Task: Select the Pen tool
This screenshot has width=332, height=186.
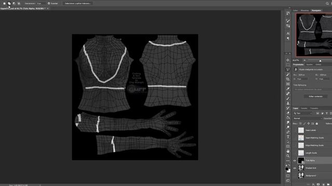Action: (288, 132)
